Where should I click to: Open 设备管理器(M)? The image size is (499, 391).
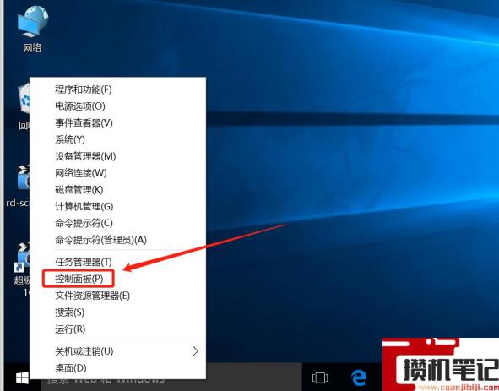tap(85, 156)
